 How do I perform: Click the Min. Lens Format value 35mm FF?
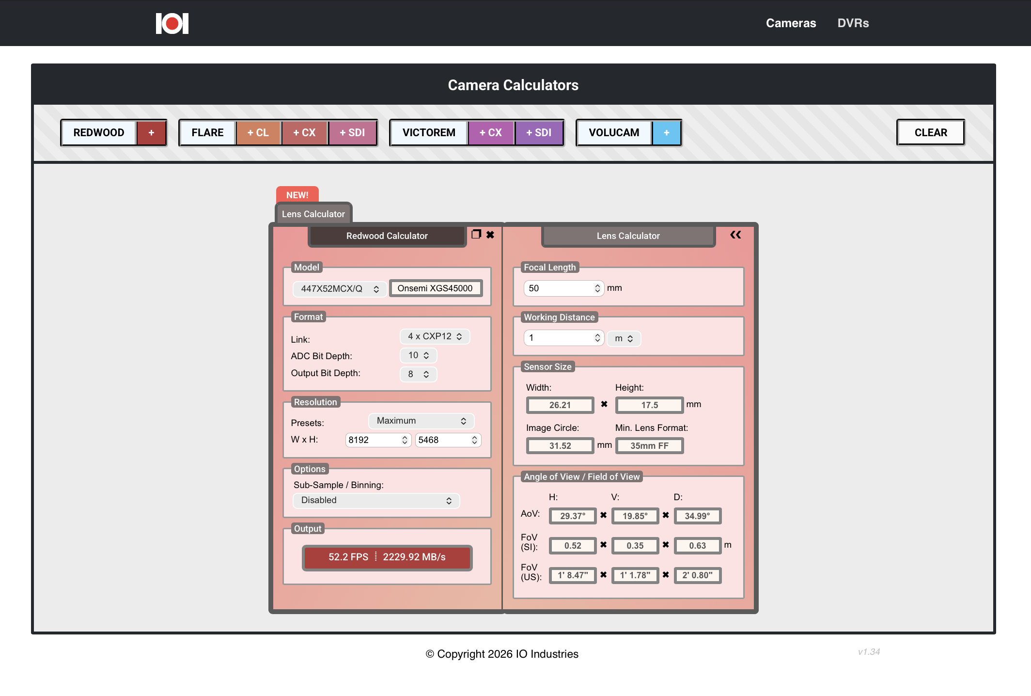pos(649,446)
